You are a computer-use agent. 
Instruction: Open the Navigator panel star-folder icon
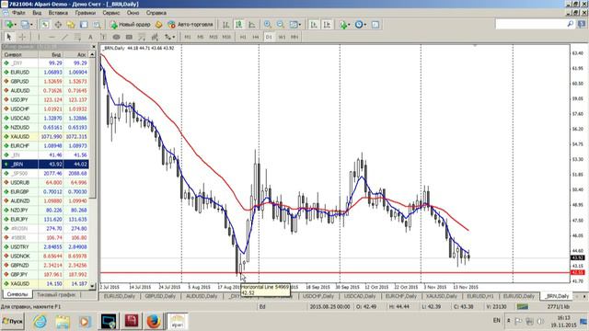(71, 25)
